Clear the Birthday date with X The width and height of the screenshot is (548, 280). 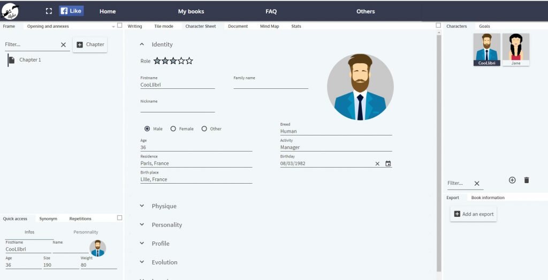tap(377, 164)
